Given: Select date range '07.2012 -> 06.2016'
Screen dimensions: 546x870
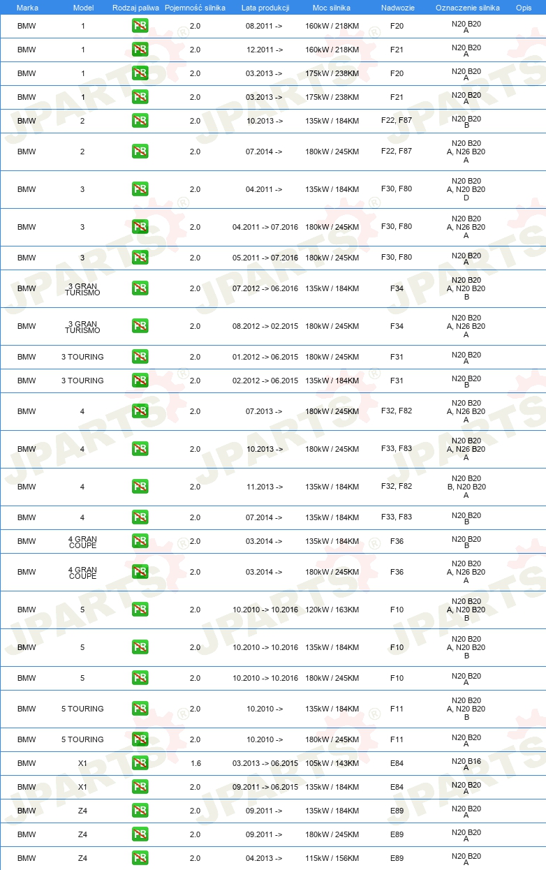Looking at the screenshot, I should click(265, 288).
